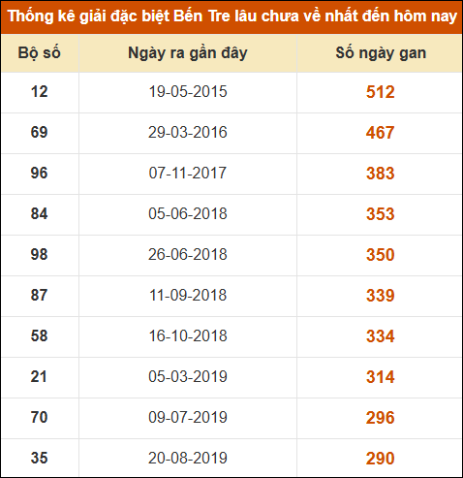Click the date 19-05-2015
Viewport: 463px width, 478px height.
[188, 92]
